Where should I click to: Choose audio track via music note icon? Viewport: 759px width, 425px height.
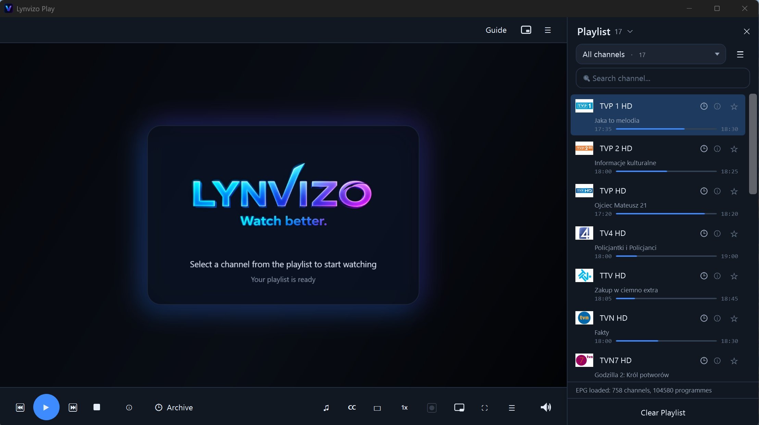pyautogui.click(x=326, y=408)
